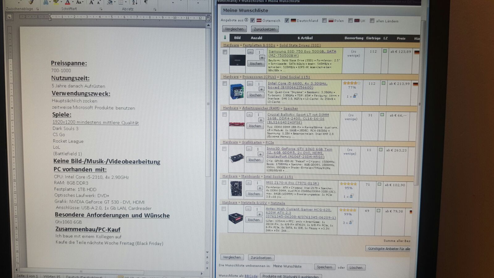Click the 'Festplatten & SSDs' breadcrumb link
Viewport: 494px width, 278px height.
click(x=259, y=45)
